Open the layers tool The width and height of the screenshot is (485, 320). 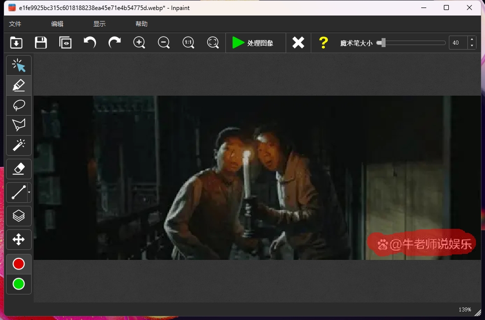(x=19, y=216)
